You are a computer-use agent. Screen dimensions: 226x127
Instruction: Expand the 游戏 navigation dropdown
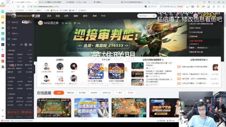[86, 16]
